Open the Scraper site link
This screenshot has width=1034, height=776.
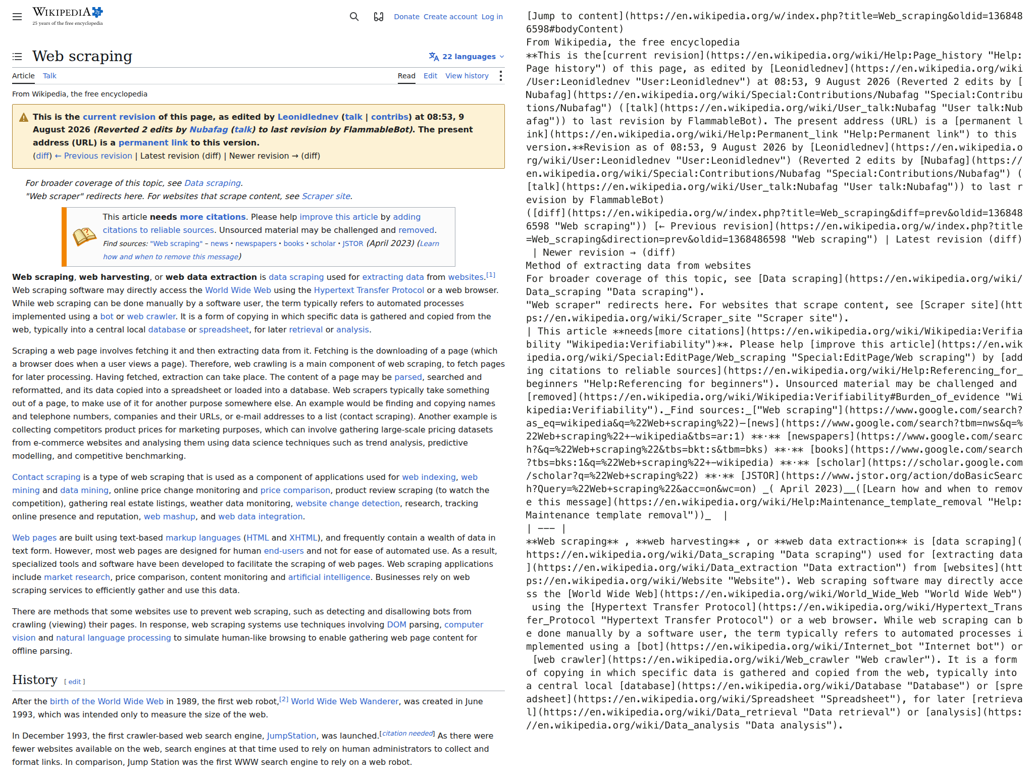click(x=326, y=196)
